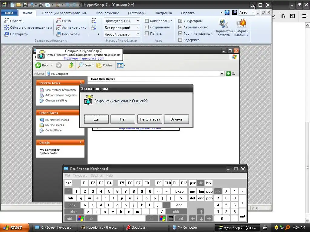This screenshot has width=310, height=232.
Task: Uncheck Скрывать окно option
Action: tap(180, 27)
